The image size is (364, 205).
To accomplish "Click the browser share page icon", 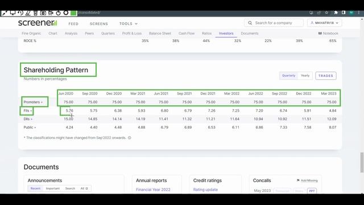I will point(318,13).
